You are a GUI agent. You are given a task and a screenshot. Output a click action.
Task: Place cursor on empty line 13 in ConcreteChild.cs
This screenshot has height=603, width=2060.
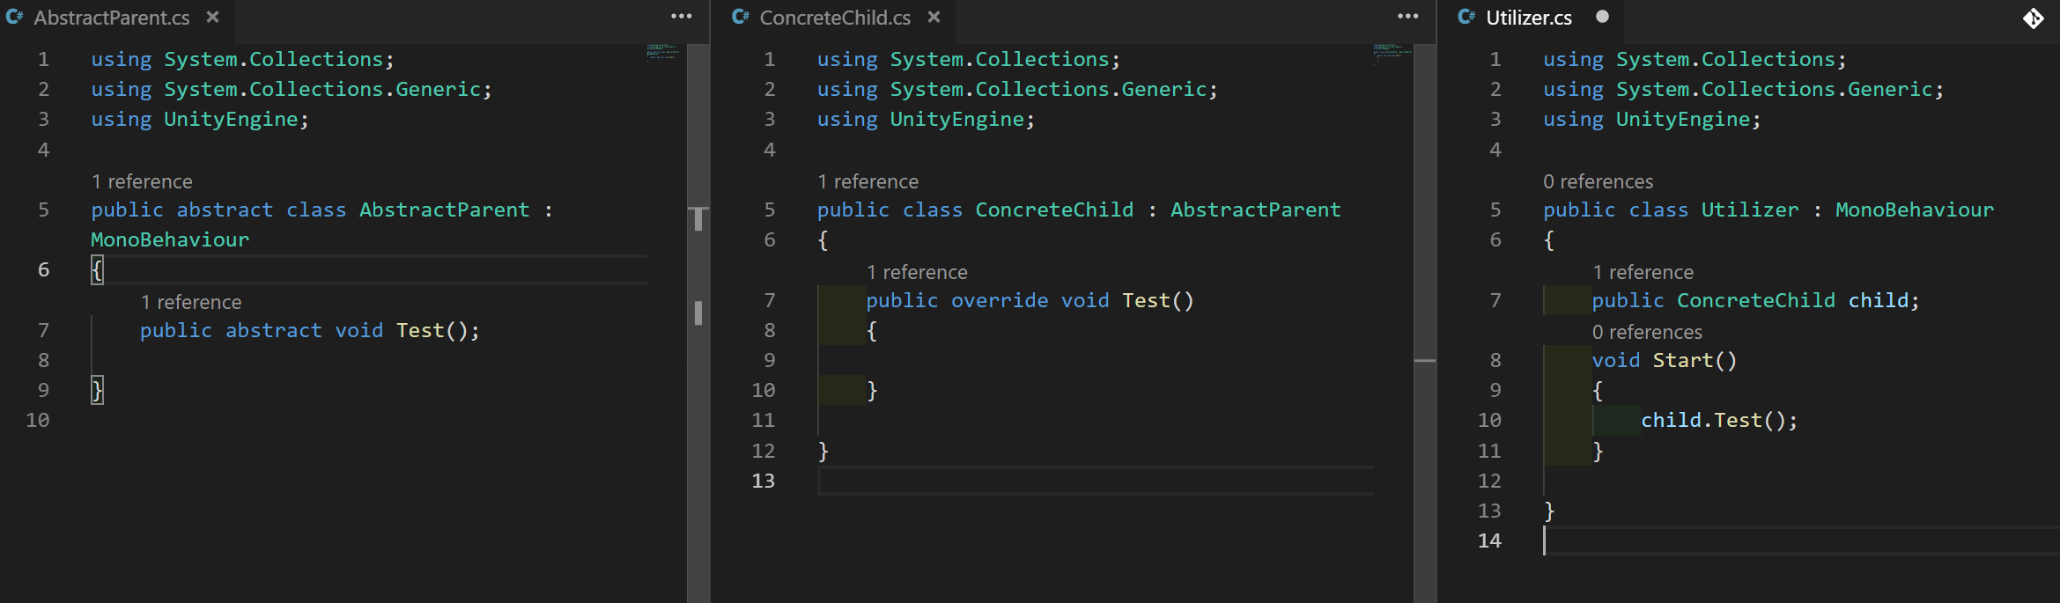point(1095,481)
